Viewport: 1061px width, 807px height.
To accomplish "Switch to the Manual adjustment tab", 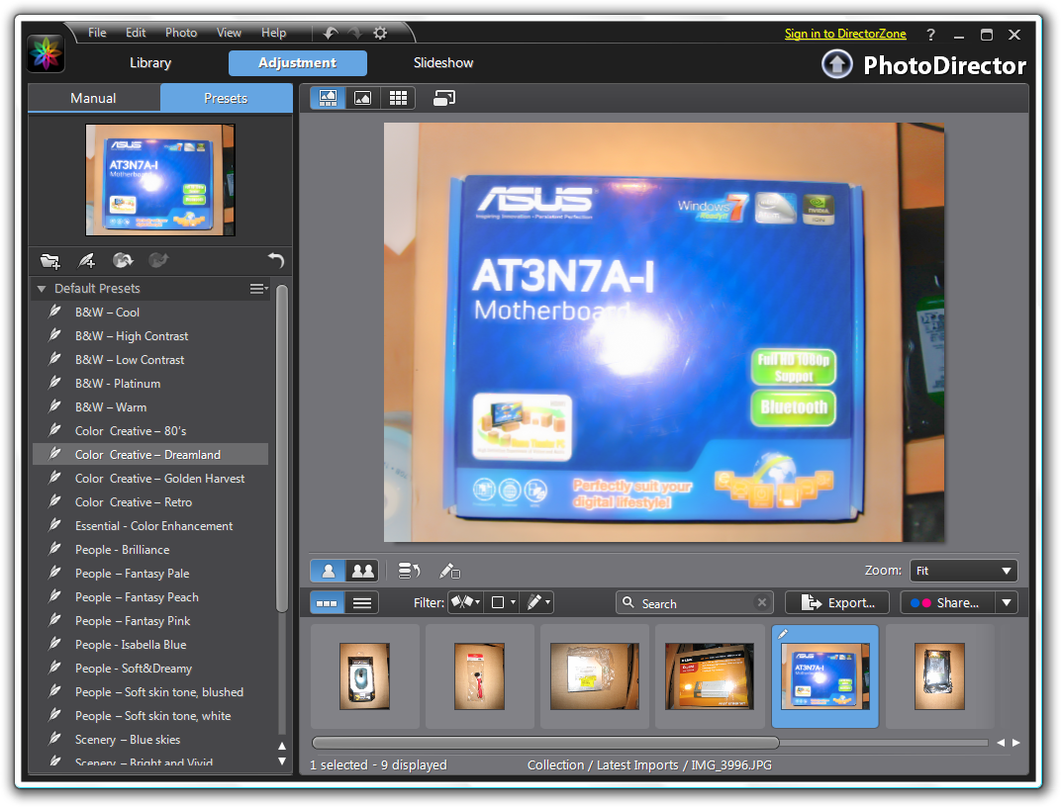I will (x=93, y=98).
